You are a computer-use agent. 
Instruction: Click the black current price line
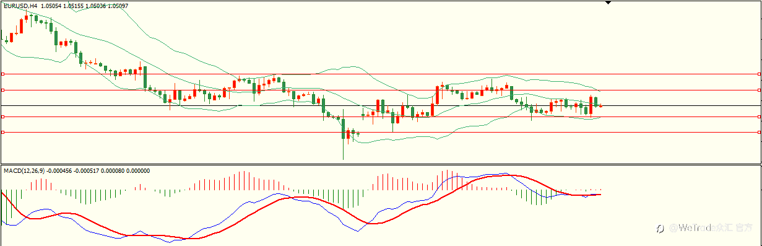[381, 105]
